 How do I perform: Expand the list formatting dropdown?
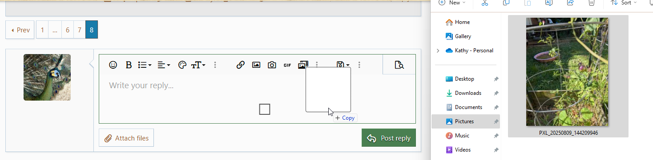point(145,65)
